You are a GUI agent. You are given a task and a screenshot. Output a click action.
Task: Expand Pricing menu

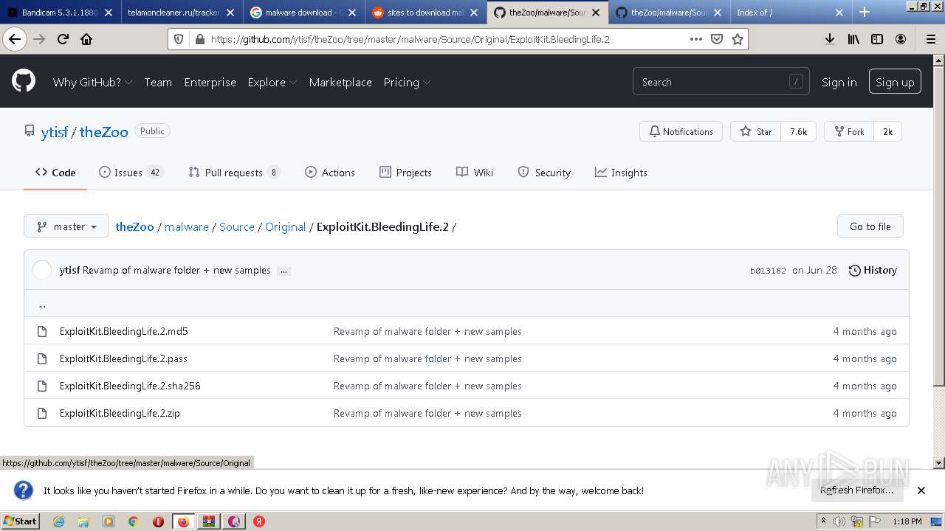pyautogui.click(x=407, y=82)
